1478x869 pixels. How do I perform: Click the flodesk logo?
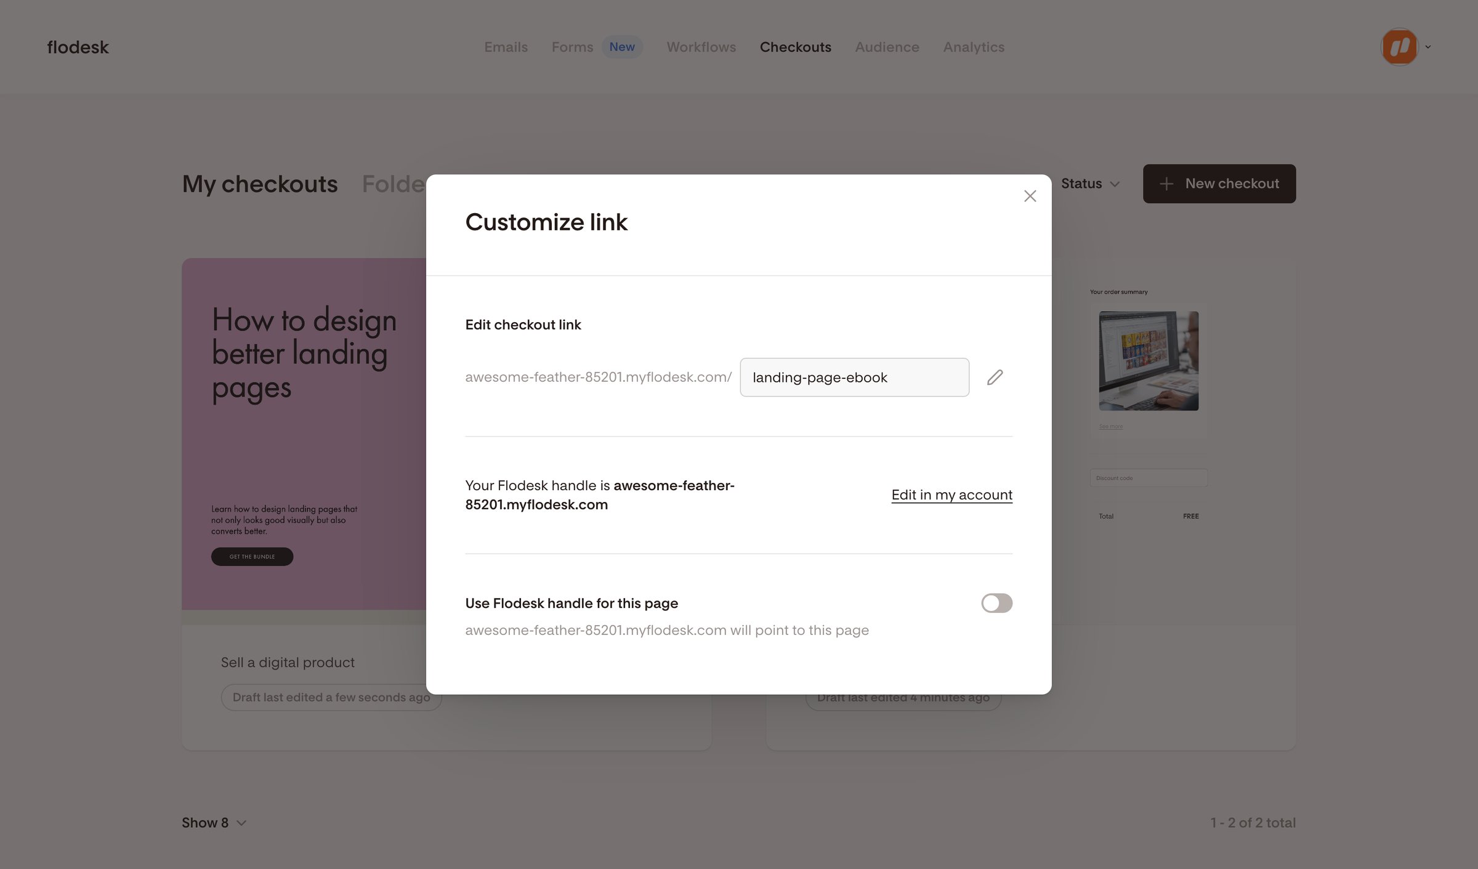pos(78,47)
